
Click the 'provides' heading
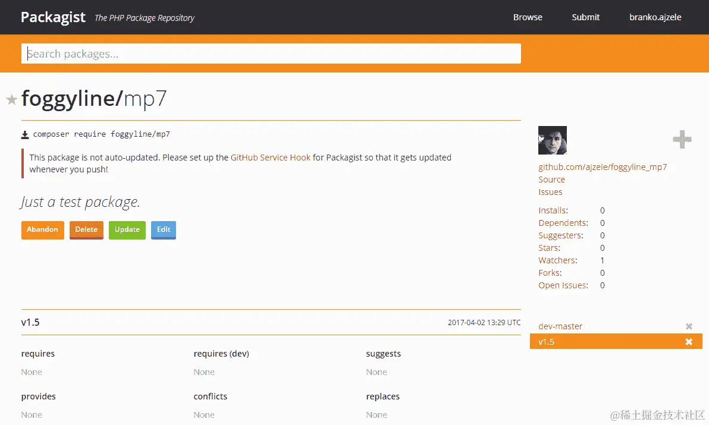coord(39,396)
